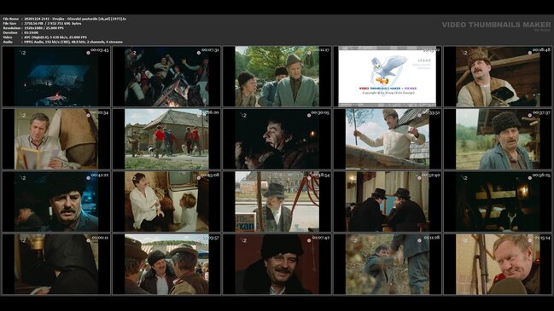
Task: Open the thumbnail stamped 00:18:48
Action: (x=498, y=76)
